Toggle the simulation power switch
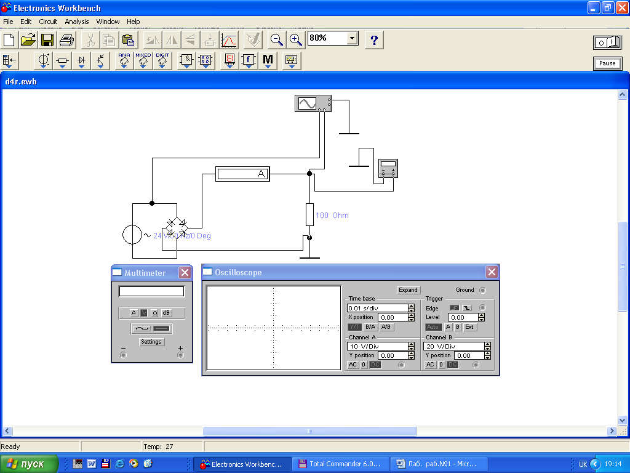 coord(607,42)
